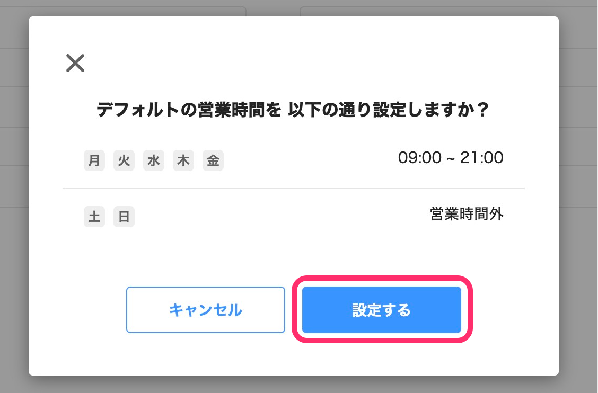598x393 pixels.
Task: Select the 土 (Saturday) day badge
Action: 94,217
